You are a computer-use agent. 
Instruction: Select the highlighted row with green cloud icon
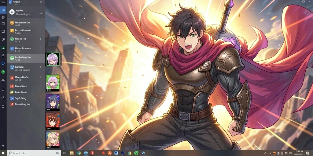click(26, 58)
